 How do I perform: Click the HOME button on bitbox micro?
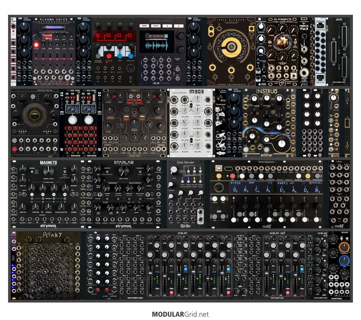tap(144, 26)
